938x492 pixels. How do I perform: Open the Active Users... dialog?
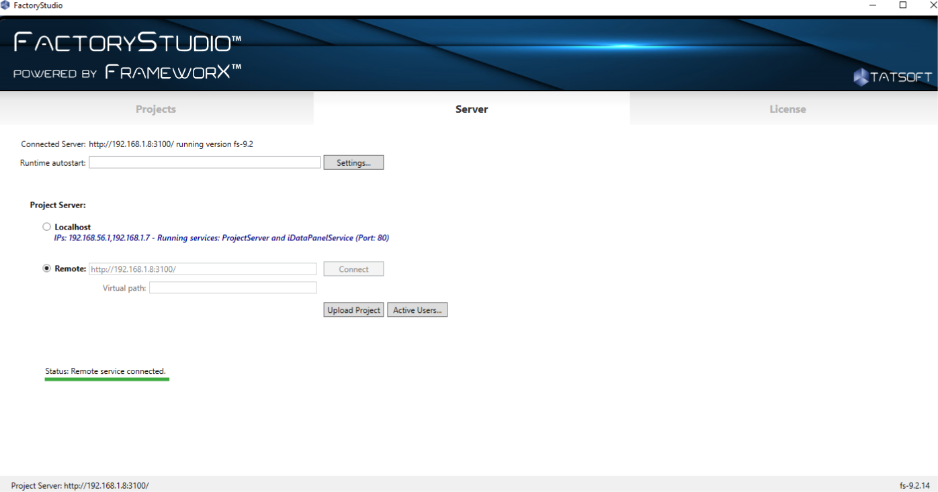click(417, 310)
